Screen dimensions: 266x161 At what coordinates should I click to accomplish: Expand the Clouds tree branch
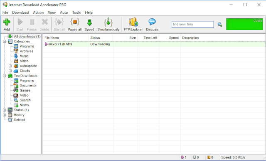[10, 71]
